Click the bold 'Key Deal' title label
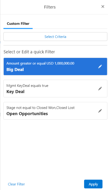 point(16,91)
